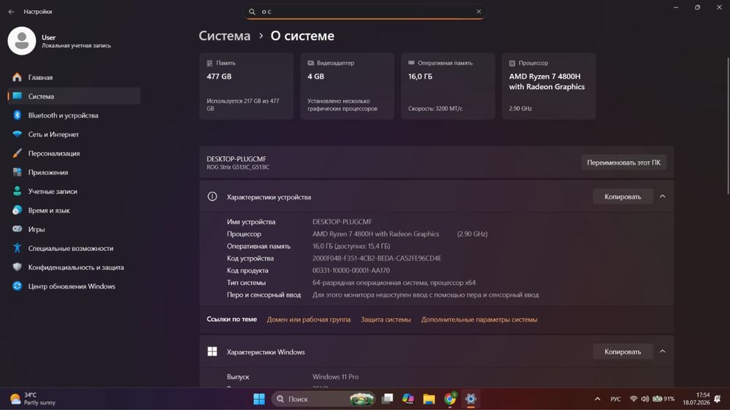Image resolution: width=730 pixels, height=410 pixels.
Task: Click the Windows 11 Pro edition text
Action: [x=335, y=377]
